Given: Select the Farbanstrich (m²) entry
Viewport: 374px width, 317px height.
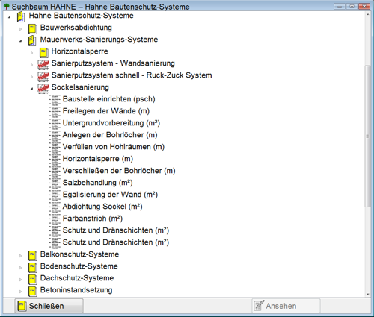Looking at the screenshot, I should [93, 219].
